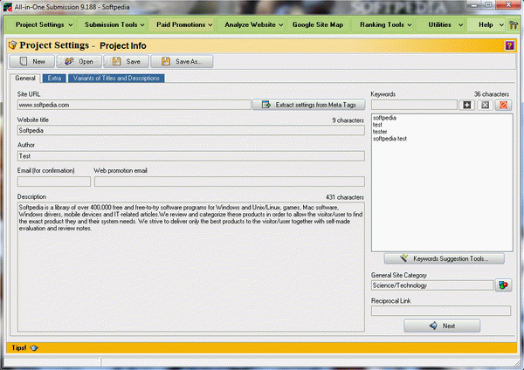
Task: Click the purple help question mark icon
Action: tap(509, 45)
